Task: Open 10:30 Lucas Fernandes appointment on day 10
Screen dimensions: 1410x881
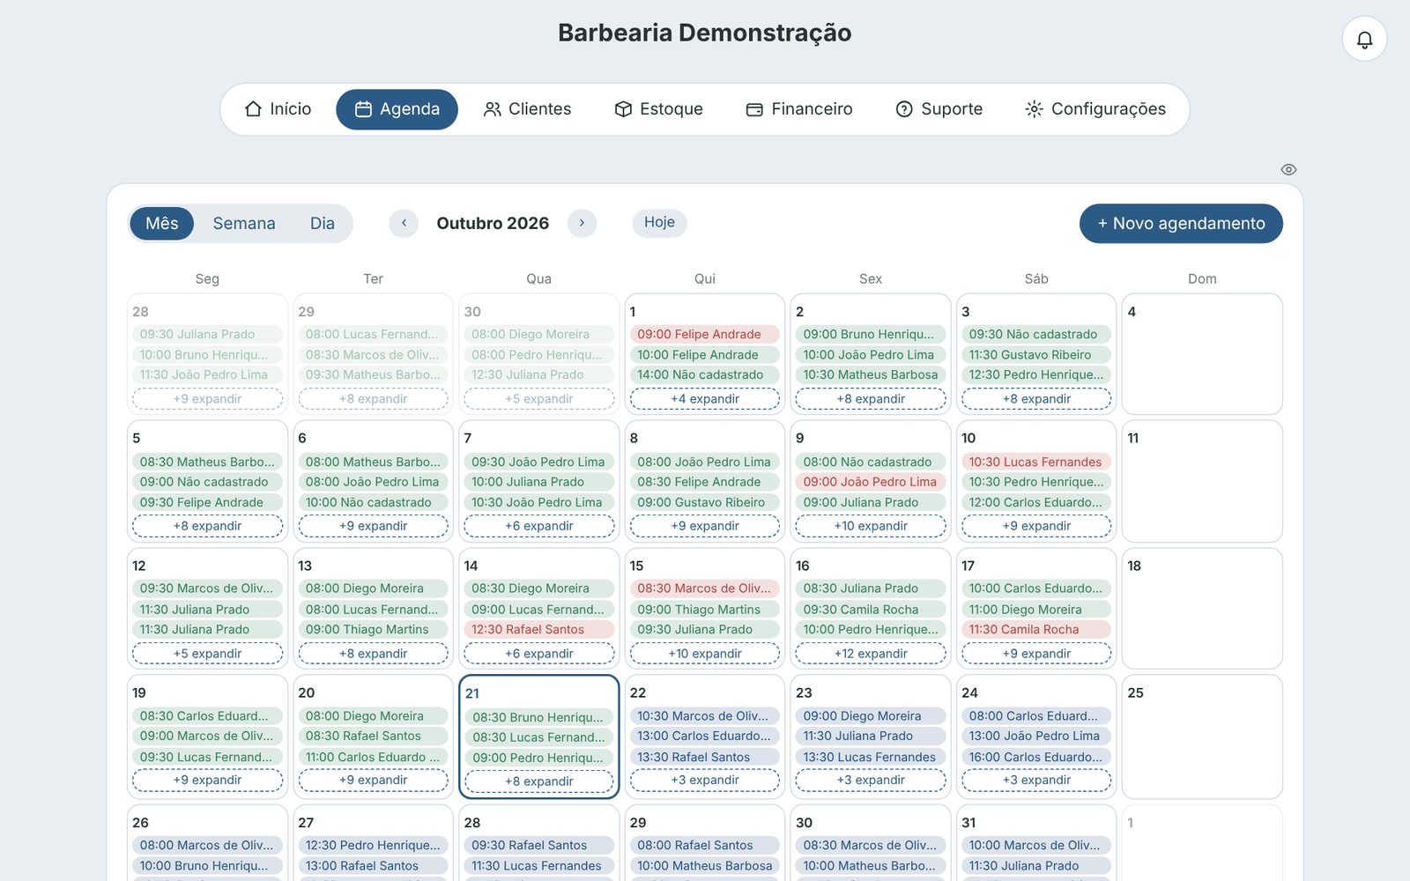Action: (x=1036, y=462)
